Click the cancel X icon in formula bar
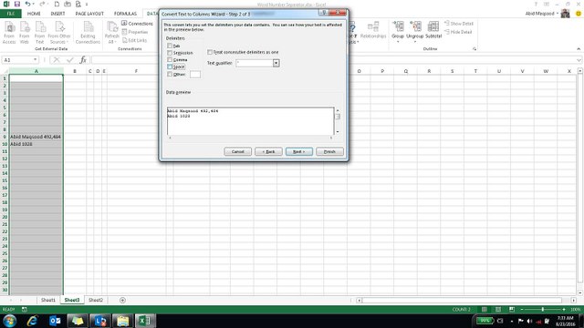Image resolution: width=584 pixels, height=328 pixels. click(x=57, y=60)
